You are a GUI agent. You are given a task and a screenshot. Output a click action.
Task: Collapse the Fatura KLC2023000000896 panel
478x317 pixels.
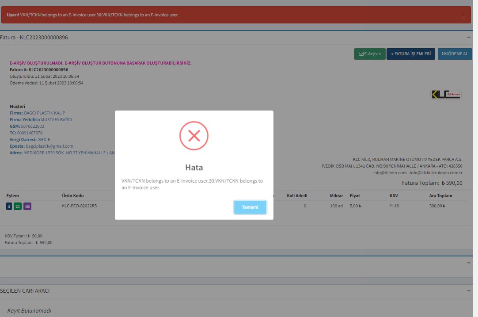coord(468,38)
